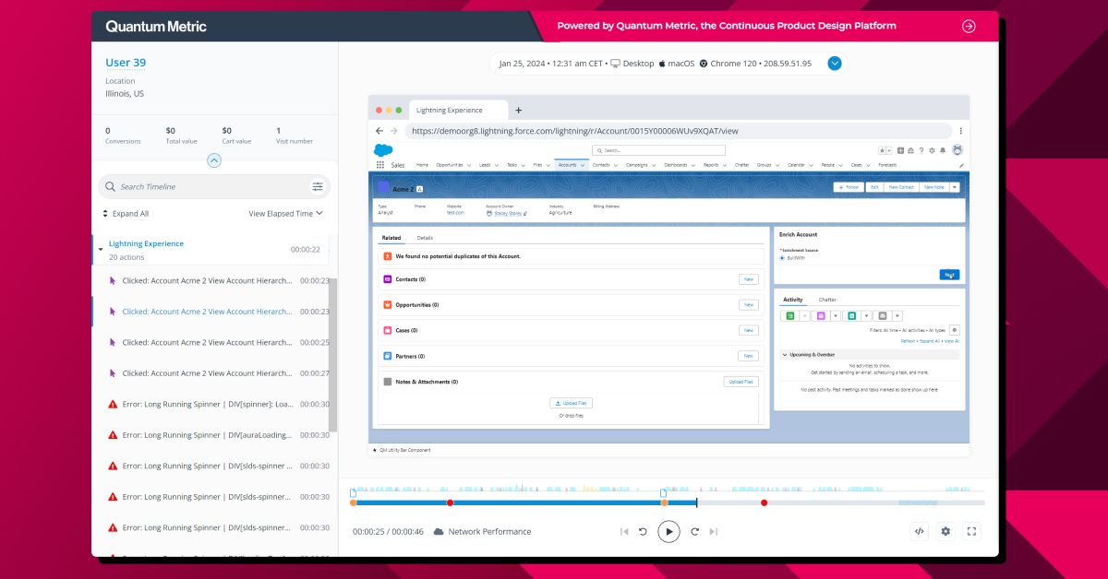Click the Search Timeline field

(x=214, y=186)
